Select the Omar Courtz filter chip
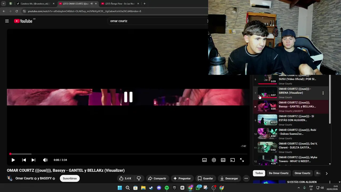 tap(302, 173)
